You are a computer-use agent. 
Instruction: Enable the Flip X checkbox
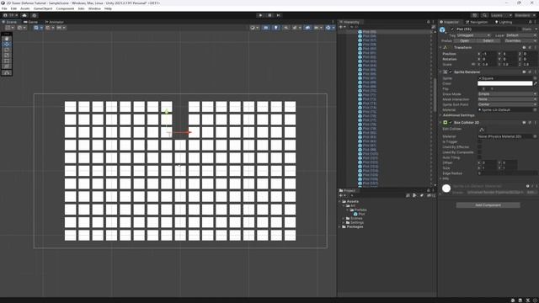coord(480,88)
